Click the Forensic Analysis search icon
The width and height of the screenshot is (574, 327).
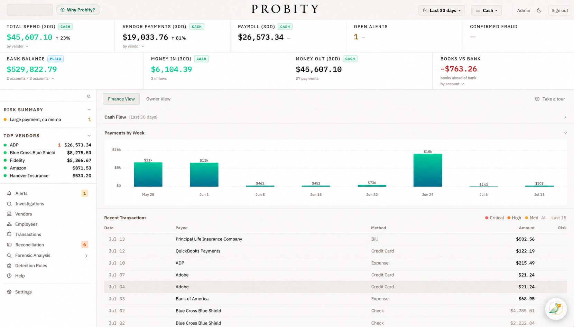click(x=9, y=256)
